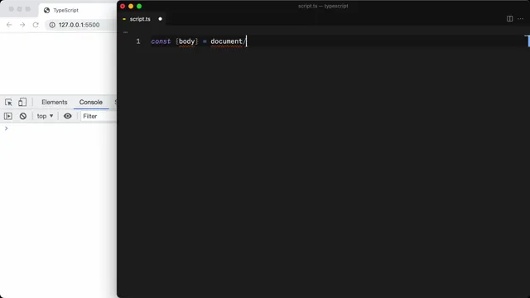Screen dimensions: 530x298
Task: Maximize the editor window with the green button
Action: point(139,6)
